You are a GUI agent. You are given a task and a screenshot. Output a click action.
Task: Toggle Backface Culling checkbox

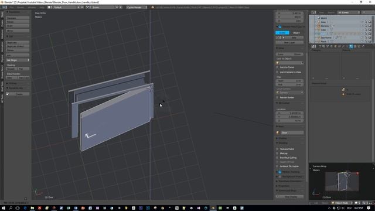(x=277, y=158)
